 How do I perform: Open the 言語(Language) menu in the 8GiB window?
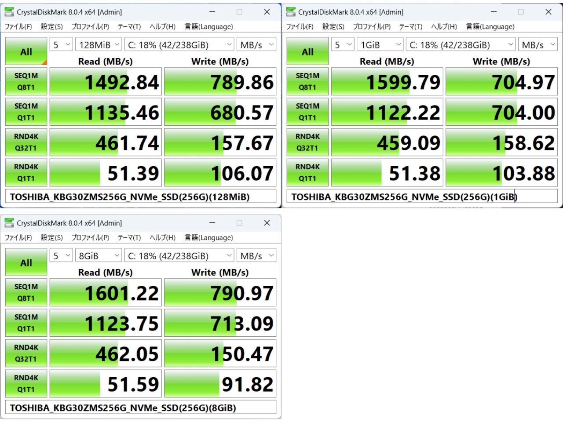pyautogui.click(x=209, y=238)
